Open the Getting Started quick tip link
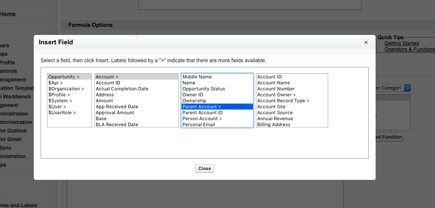435x208 pixels. [x=402, y=43]
